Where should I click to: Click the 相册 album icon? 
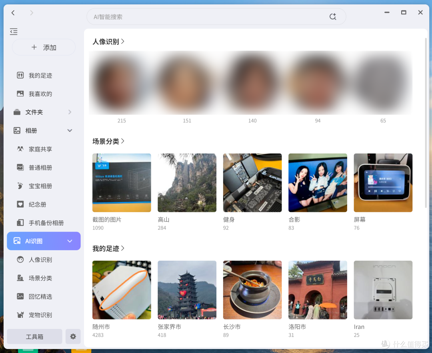(x=17, y=130)
